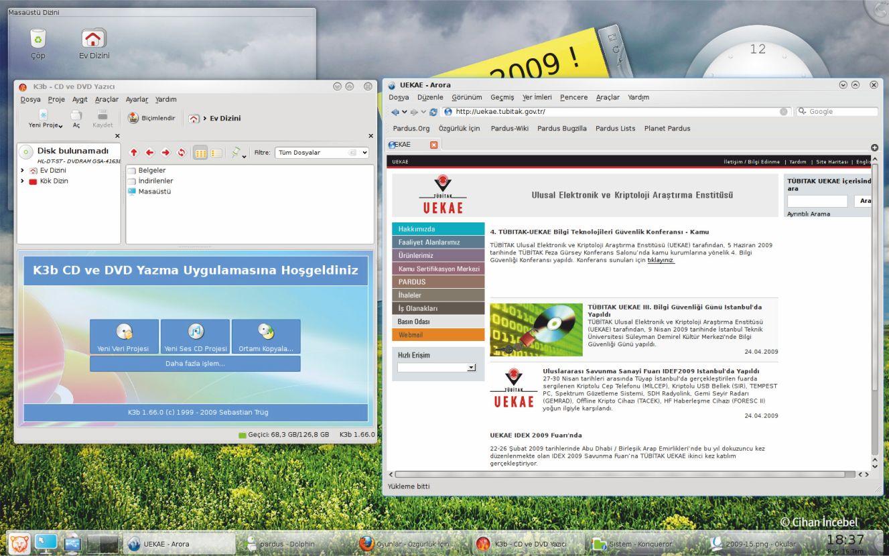Switch K3b file list to icon view

200,153
